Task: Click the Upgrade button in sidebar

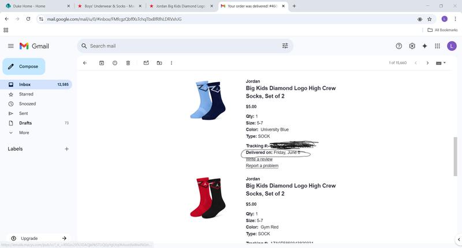Action: click(x=39, y=238)
